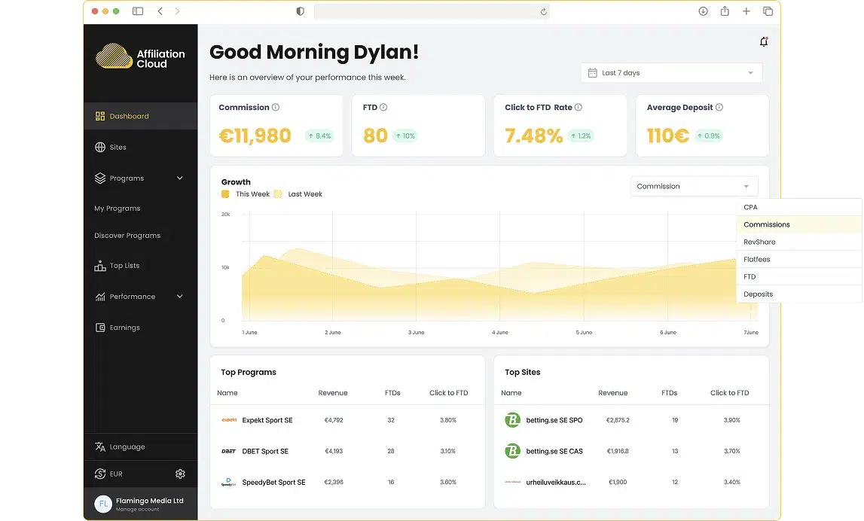Collapse the Programs submenu chevron
The image size is (864, 521).
point(179,178)
